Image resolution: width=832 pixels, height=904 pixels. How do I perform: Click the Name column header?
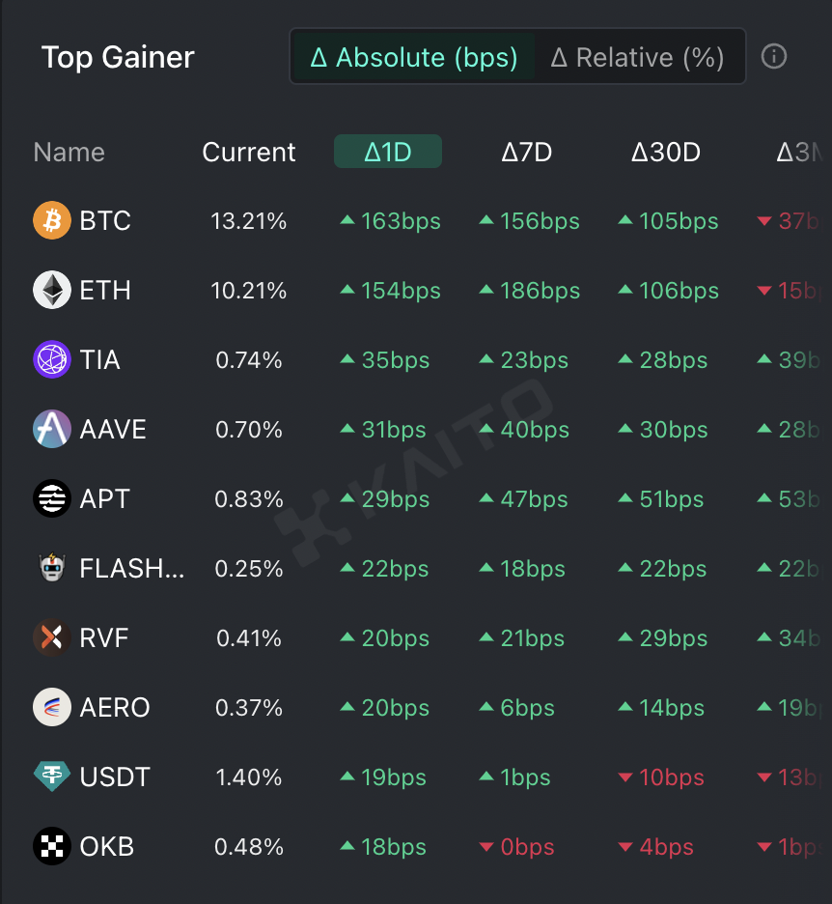[69, 152]
